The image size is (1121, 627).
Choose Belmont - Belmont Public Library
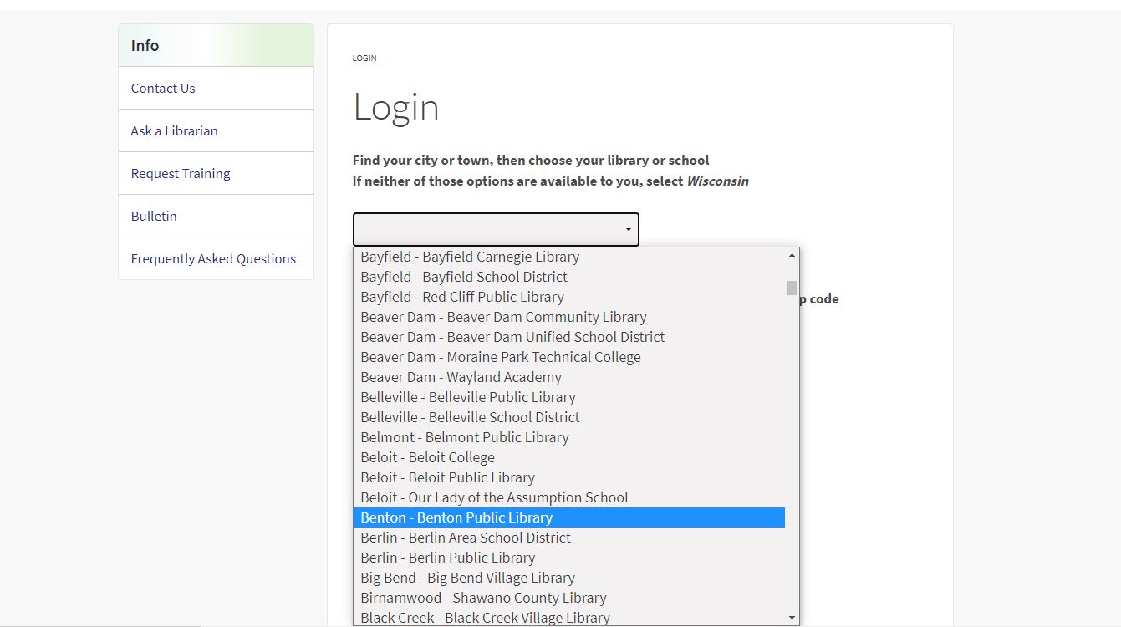[x=464, y=437]
